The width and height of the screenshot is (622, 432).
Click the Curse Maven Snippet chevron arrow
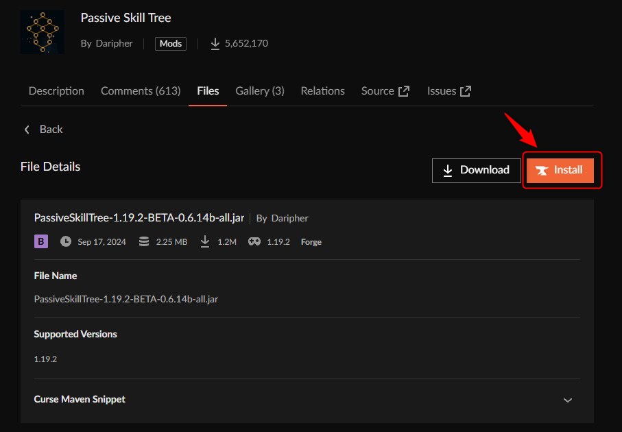[x=568, y=400]
